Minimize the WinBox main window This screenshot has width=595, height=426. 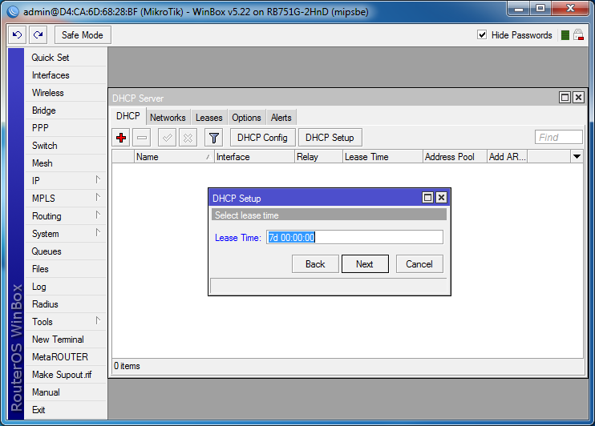pos(519,9)
